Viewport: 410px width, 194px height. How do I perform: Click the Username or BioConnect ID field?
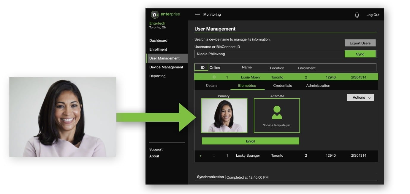click(267, 54)
